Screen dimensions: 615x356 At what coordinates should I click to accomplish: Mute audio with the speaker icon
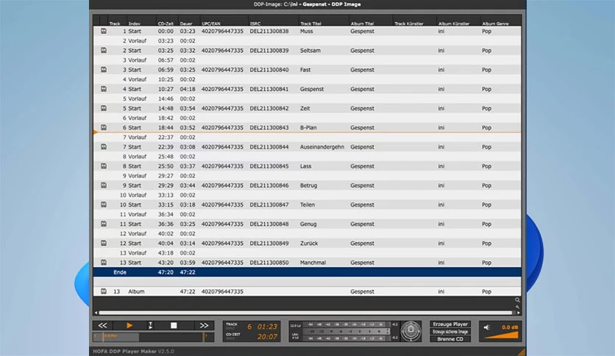[487, 327]
